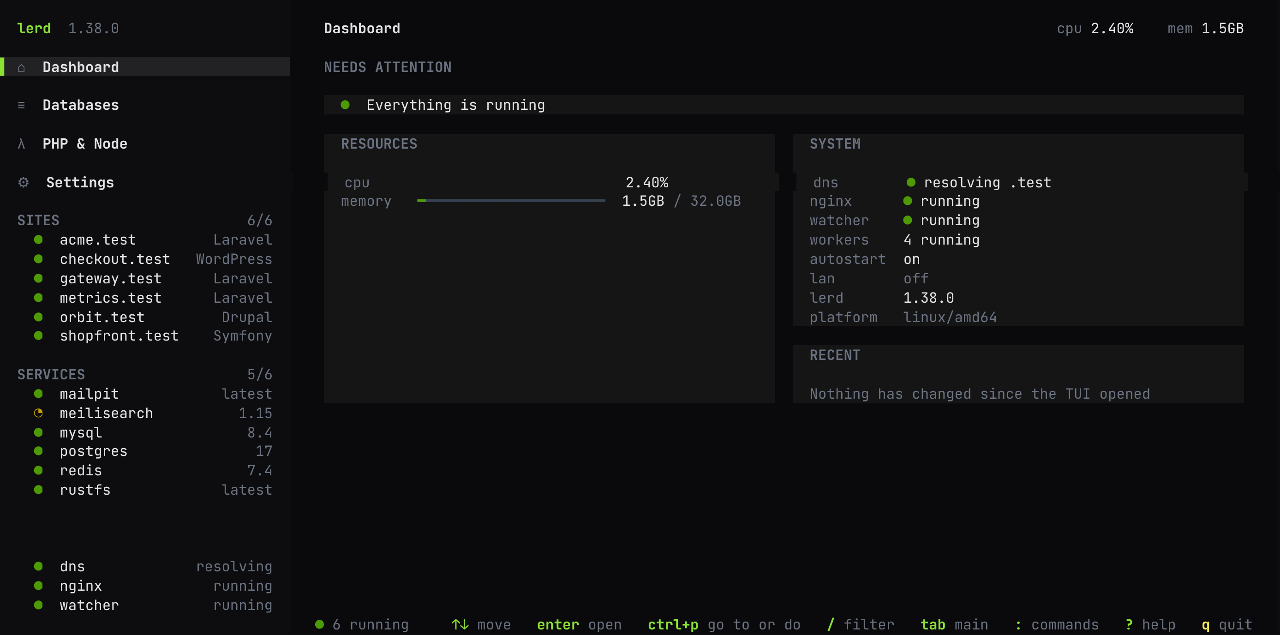This screenshot has width=1280, height=635.
Task: Click the sidebar nginx status dot
Action: (38, 585)
